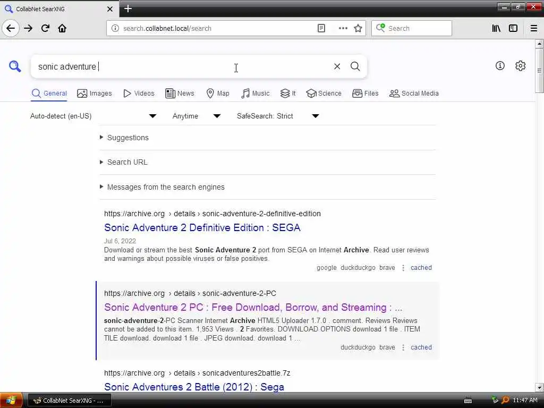Open cached link for Definitive Edition result
The height and width of the screenshot is (408, 544).
click(x=421, y=268)
